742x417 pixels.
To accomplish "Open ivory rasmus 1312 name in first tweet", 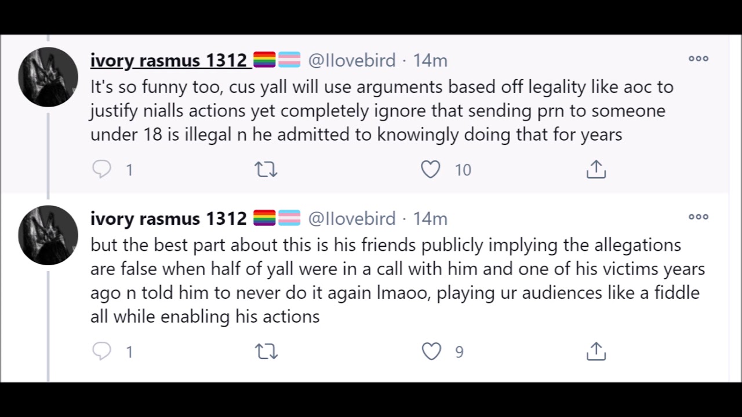I will pyautogui.click(x=169, y=60).
